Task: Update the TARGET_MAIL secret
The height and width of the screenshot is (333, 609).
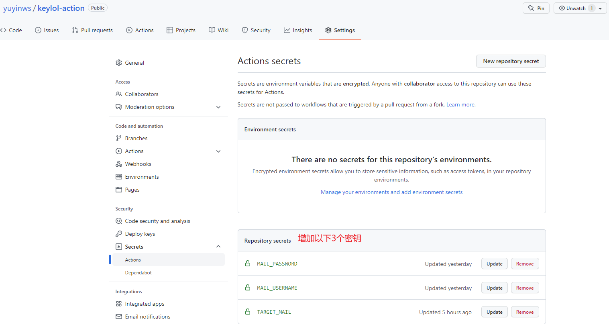Action: click(495, 312)
